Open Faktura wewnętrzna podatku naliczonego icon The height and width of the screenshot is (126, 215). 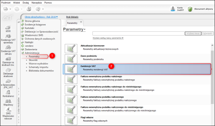point(71,100)
